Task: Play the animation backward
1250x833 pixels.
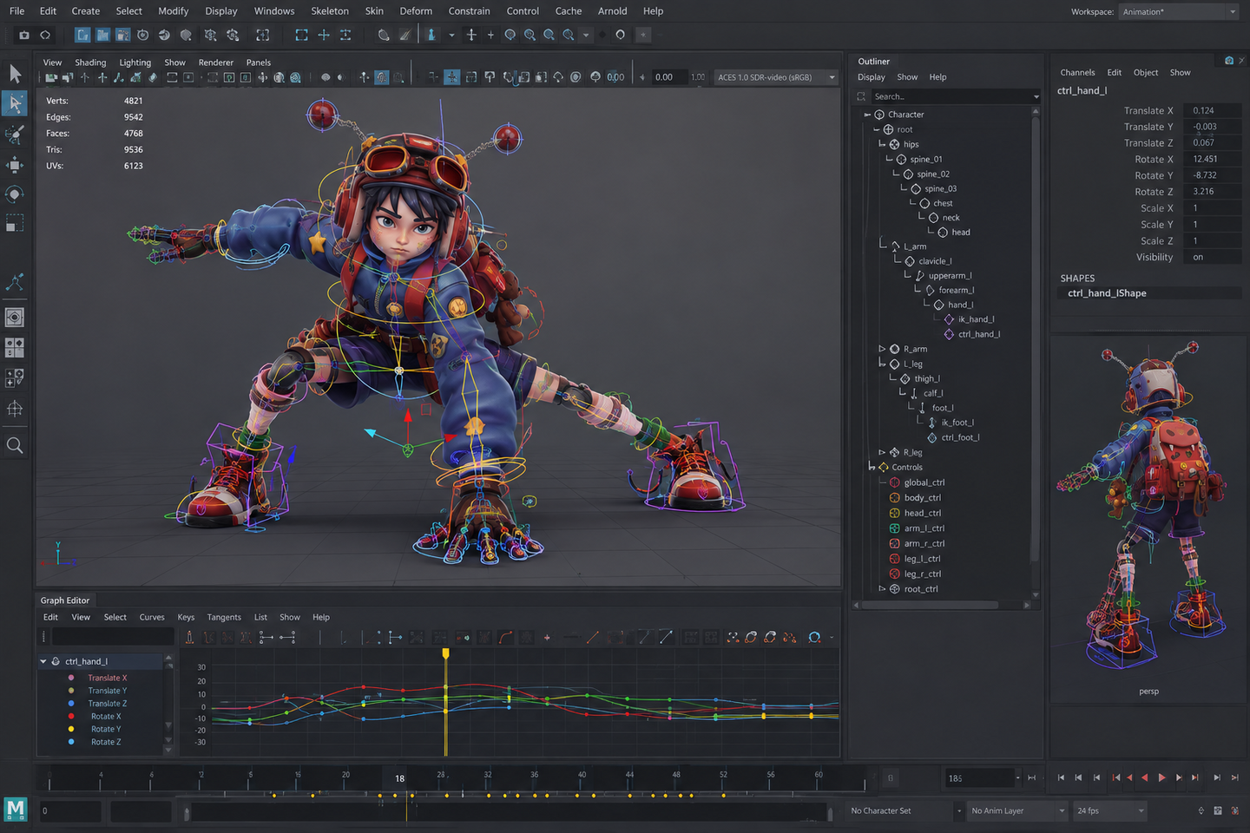Action: click(1145, 777)
